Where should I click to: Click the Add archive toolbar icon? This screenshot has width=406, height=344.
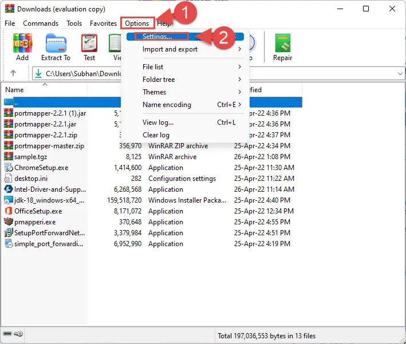point(22,44)
